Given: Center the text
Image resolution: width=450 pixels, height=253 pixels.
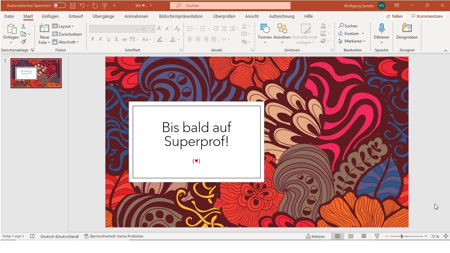Looking at the screenshot, I should [198, 39].
